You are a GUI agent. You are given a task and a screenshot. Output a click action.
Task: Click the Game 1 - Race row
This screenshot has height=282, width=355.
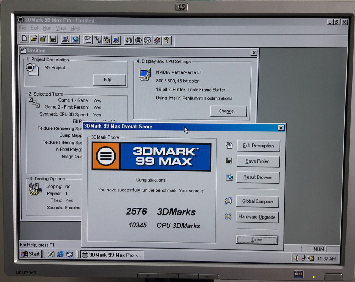coord(80,100)
